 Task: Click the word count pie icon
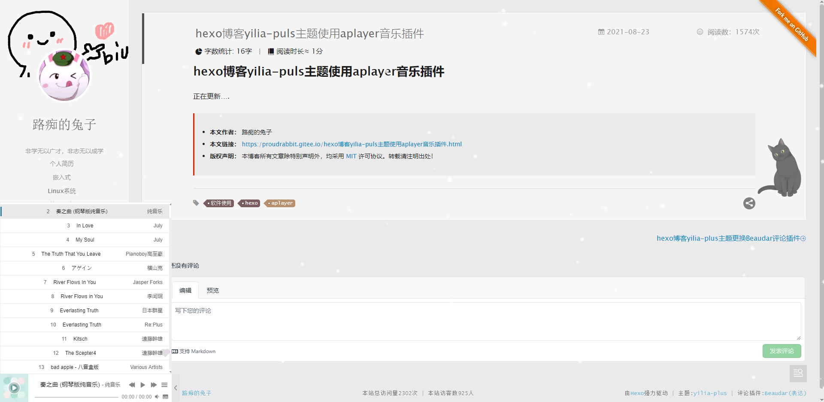(199, 51)
